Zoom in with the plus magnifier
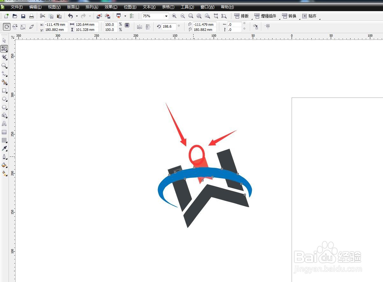Screen dimensions: 383x282 174,16
